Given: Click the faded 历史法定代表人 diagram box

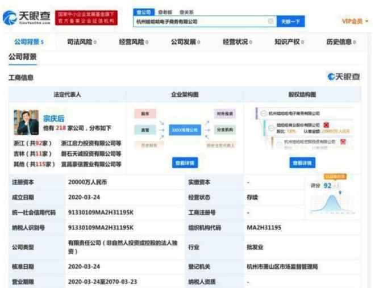Looking at the screenshot, I should coord(221,145).
